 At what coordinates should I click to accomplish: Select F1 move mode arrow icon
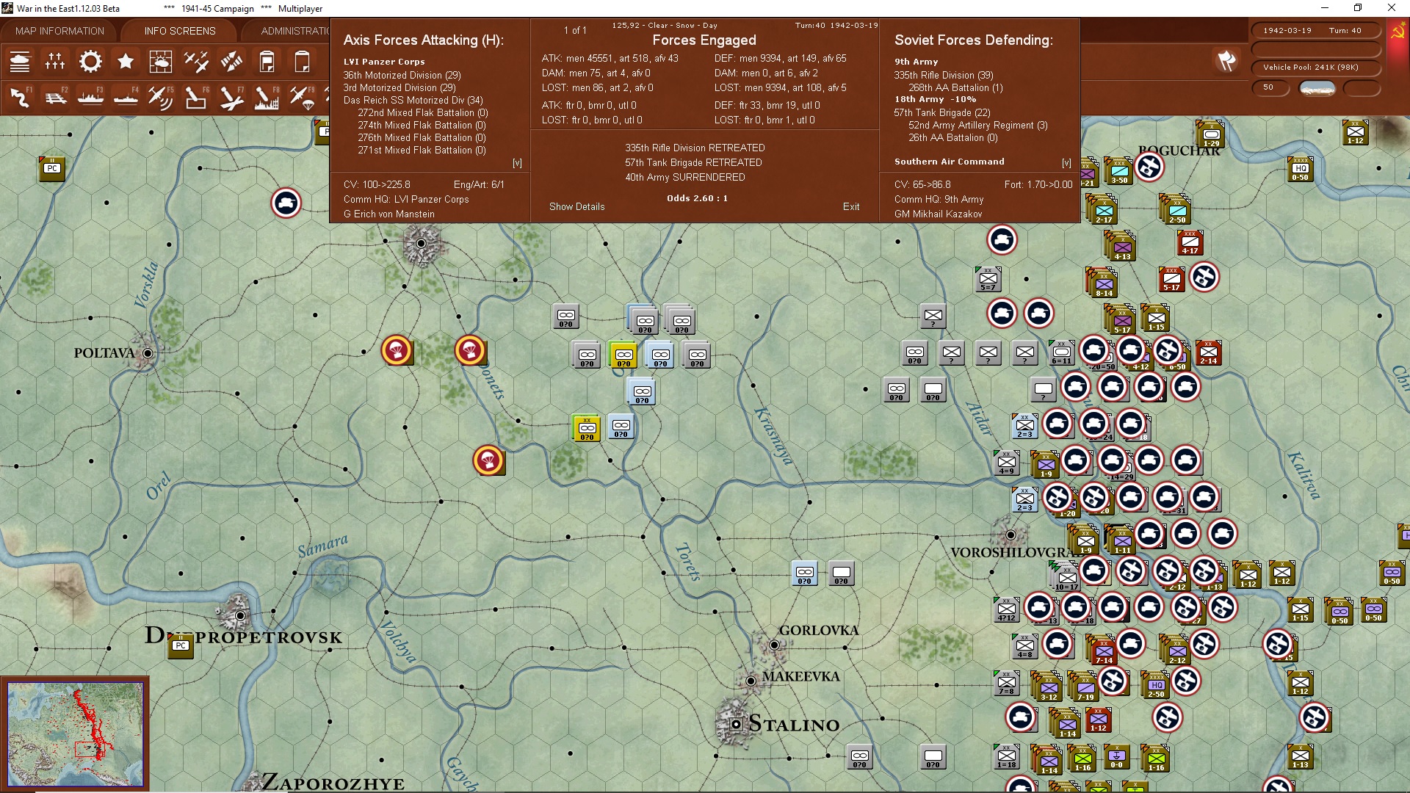click(20, 97)
